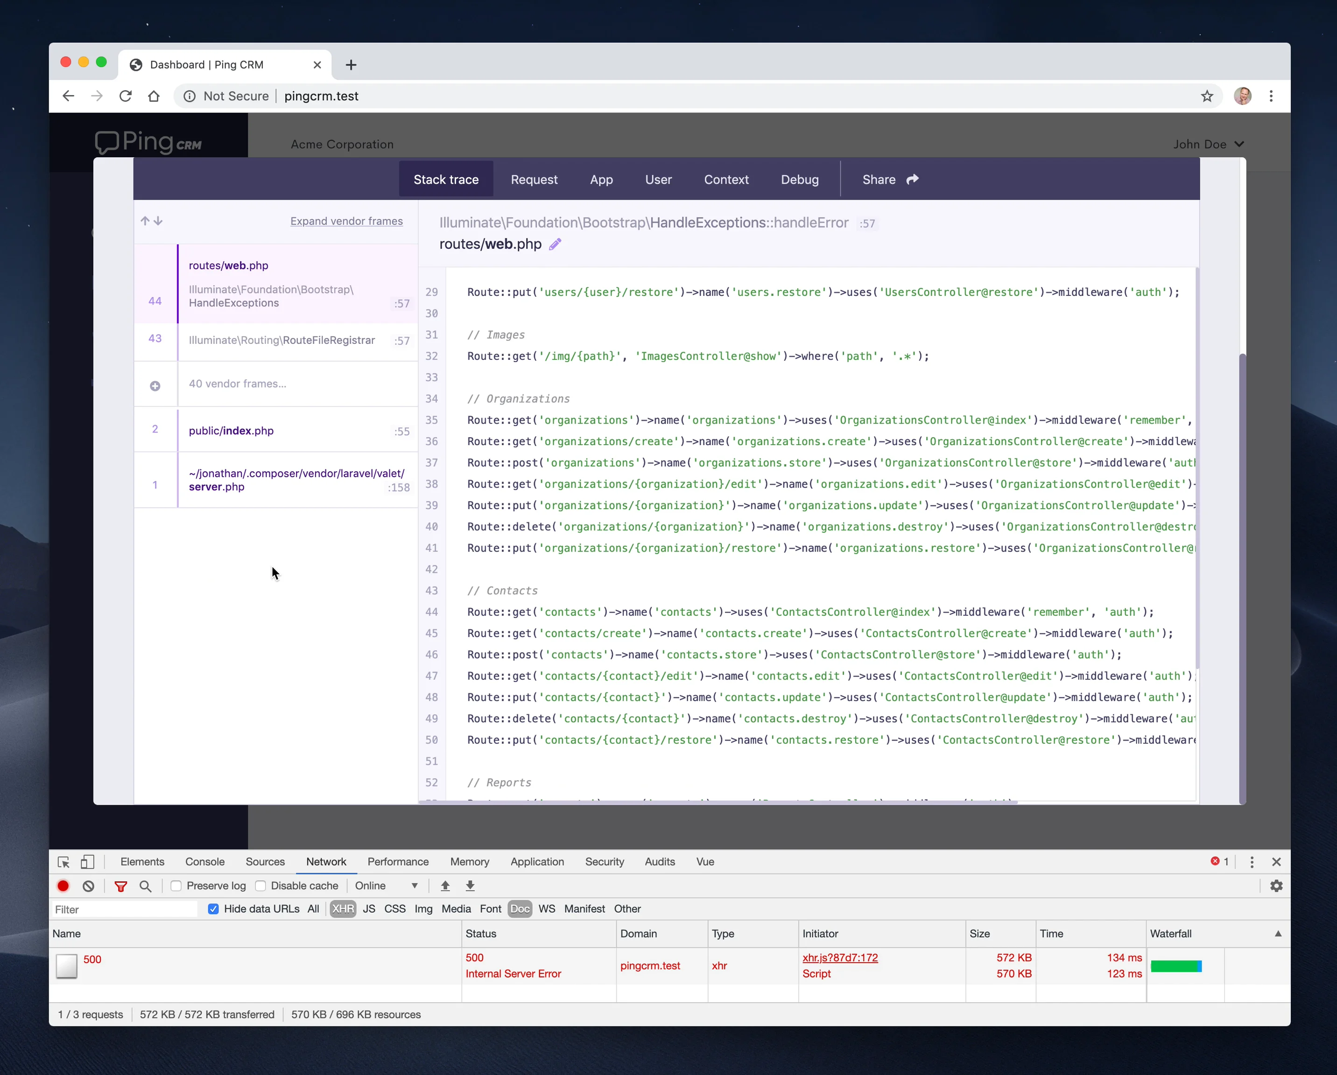Enable the Disable cache checkbox

click(260, 886)
